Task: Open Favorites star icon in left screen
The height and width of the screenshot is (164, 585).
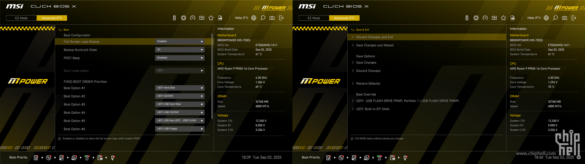Action: (211, 18)
